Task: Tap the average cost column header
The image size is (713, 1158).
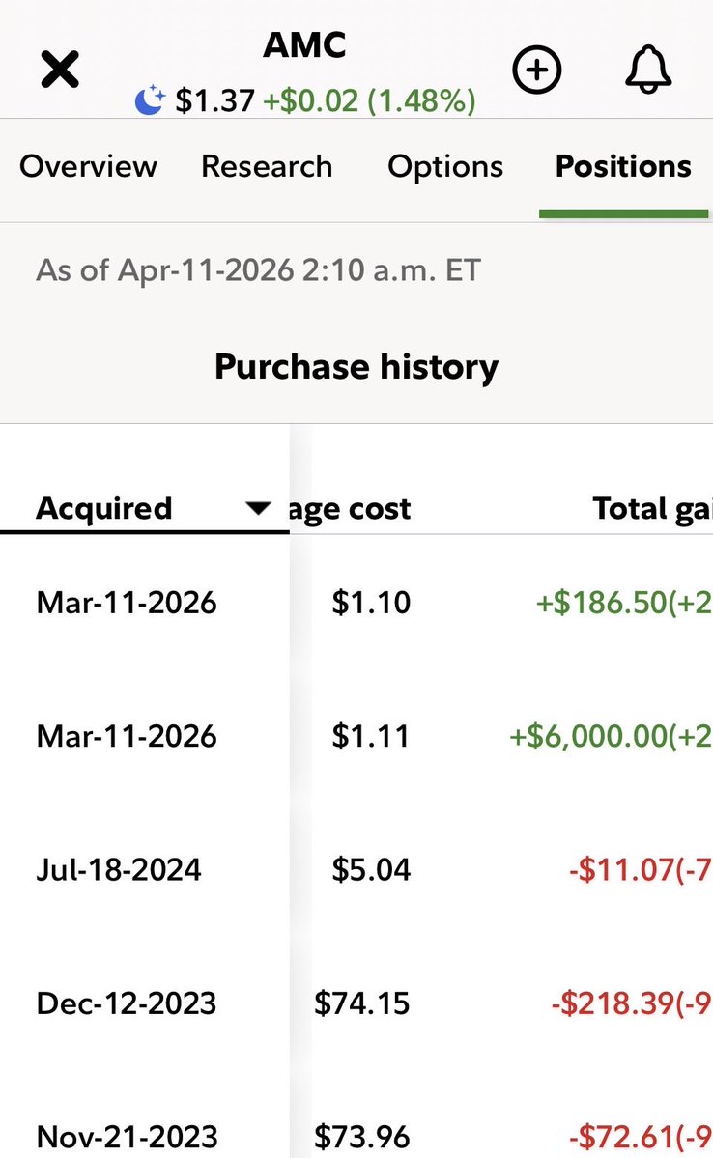Action: (x=350, y=508)
